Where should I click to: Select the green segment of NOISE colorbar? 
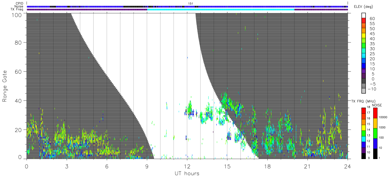point(375,133)
